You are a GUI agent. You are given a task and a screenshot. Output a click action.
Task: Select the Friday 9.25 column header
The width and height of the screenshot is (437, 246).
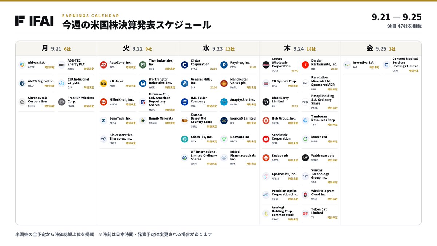tap(381, 48)
